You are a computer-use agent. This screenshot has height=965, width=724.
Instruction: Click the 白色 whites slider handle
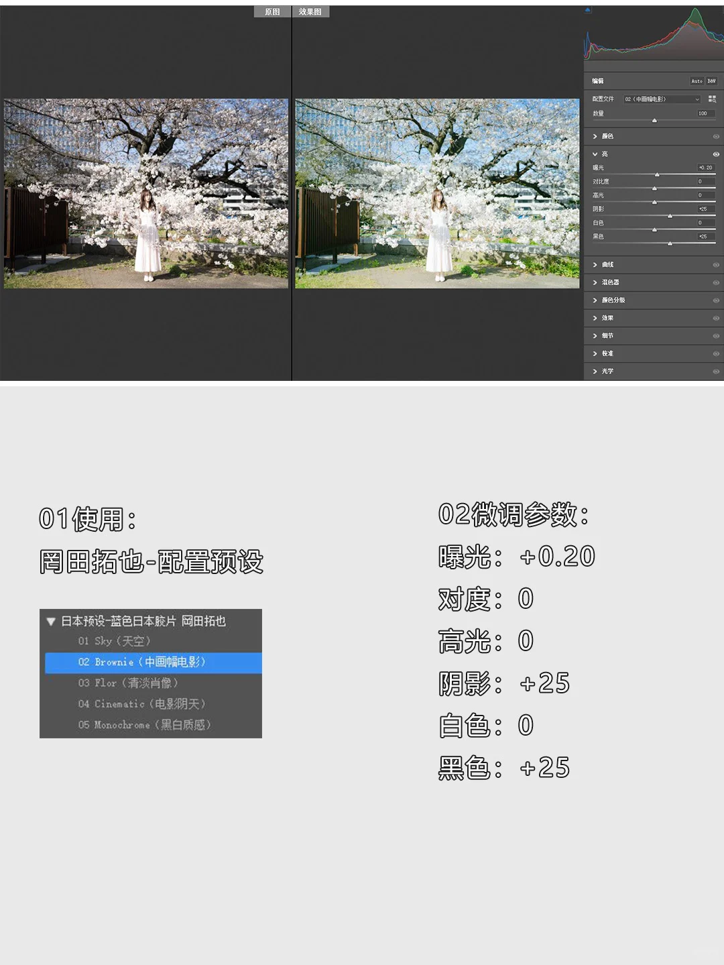point(654,229)
